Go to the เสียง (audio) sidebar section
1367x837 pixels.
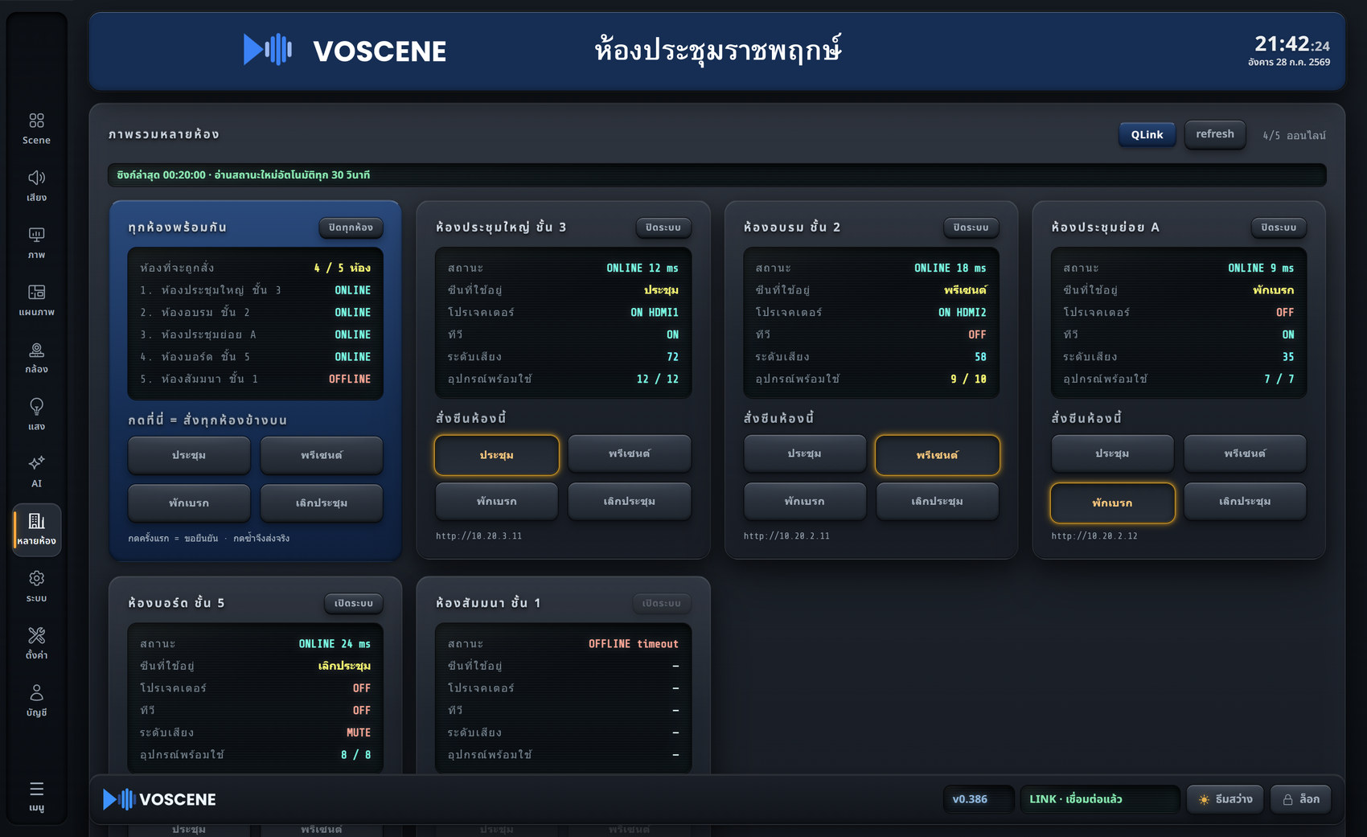pyautogui.click(x=36, y=186)
